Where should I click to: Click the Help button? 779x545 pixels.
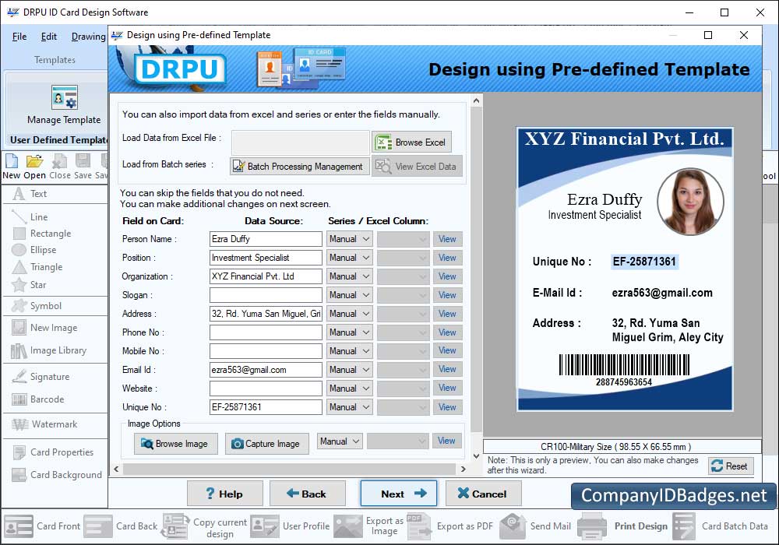[x=225, y=494]
